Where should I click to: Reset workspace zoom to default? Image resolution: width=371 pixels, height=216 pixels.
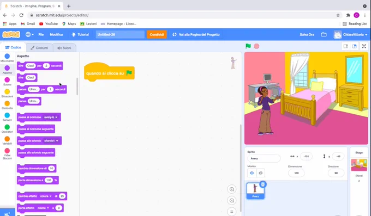pos(232,212)
